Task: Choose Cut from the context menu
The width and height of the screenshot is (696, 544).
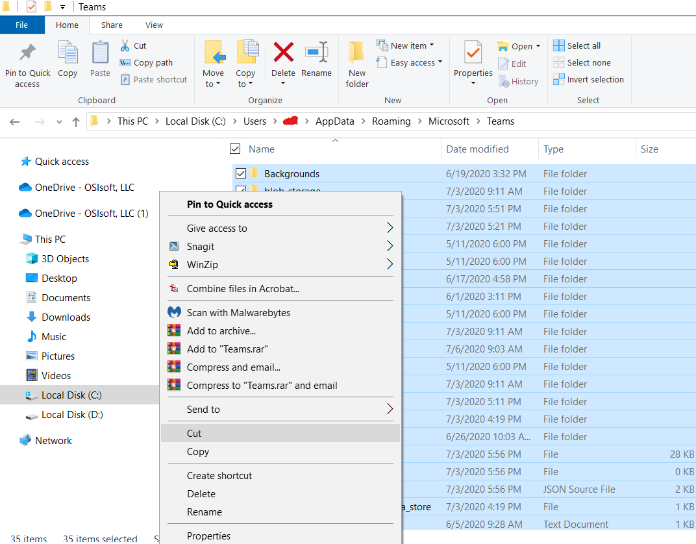Action: point(195,434)
